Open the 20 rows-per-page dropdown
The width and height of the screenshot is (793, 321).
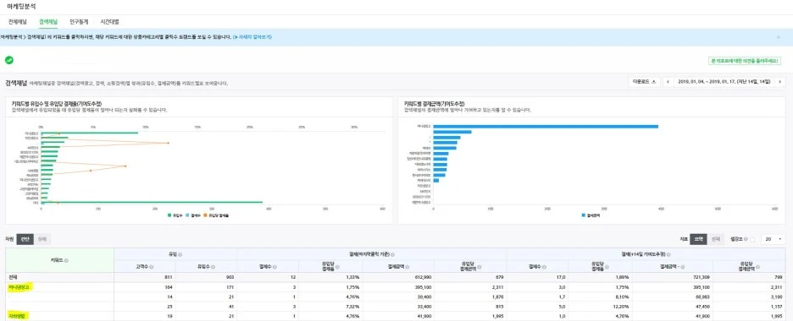click(x=774, y=239)
